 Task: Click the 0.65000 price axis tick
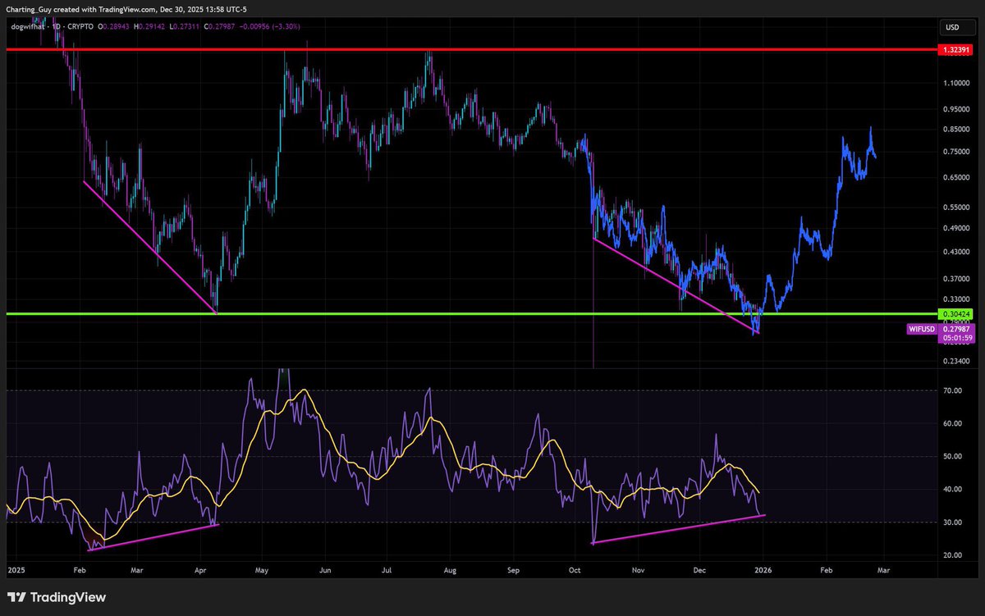tap(956, 177)
